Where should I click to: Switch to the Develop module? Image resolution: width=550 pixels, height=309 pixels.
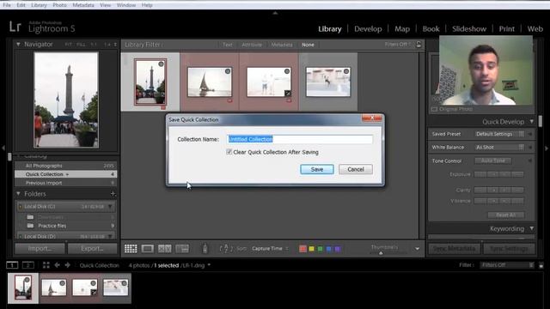click(x=368, y=28)
